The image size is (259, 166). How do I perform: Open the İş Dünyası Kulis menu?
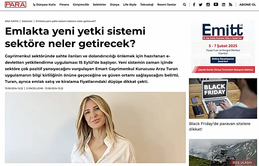(x=44, y=5)
